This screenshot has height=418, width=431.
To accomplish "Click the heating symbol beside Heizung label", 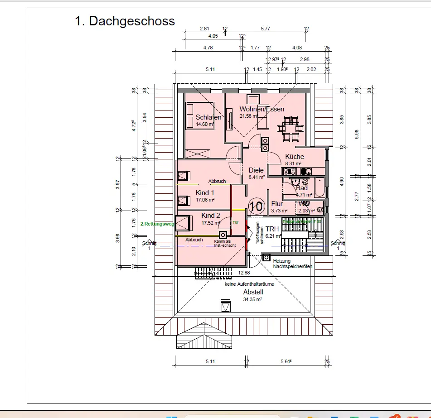I will [x=266, y=258].
